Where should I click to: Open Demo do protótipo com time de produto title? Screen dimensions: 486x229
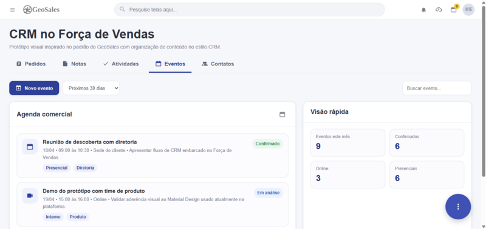[94, 191]
